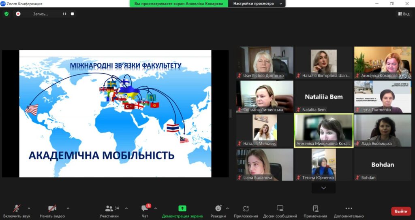Show more participants with down chevron
The width and height of the screenshot is (415, 220).
[323, 188]
